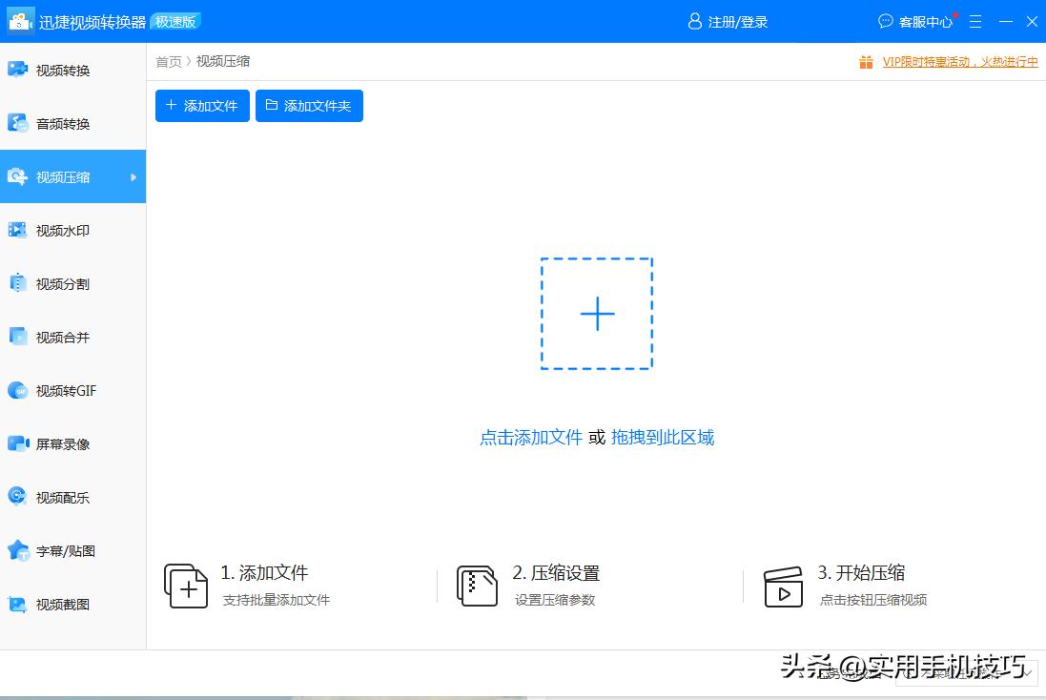This screenshot has height=700, width=1046.
Task: Click the app logo icon
Action: point(20,20)
